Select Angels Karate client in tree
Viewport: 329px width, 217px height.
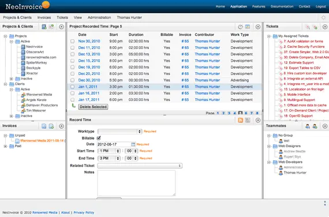pyautogui.click(x=36, y=100)
